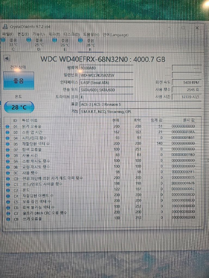Image resolution: width=209 pixels, height=278 pixels.
Task: Click status icon for ID 0B 교정 재시도 횟수
Action: click(8, 167)
